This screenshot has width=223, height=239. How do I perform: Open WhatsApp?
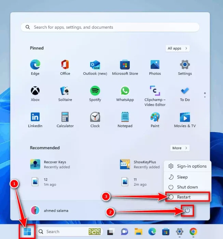click(125, 94)
